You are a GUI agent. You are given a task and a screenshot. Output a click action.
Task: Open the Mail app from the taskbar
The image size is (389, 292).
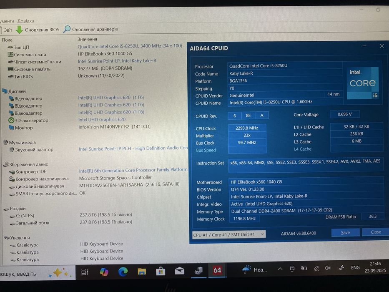(179, 271)
